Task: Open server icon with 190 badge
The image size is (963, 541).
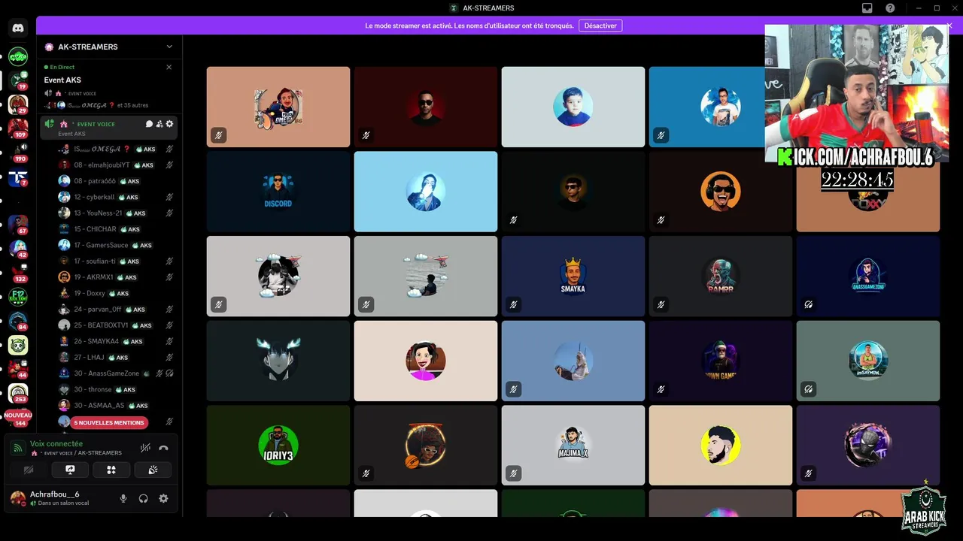Action: (18, 152)
